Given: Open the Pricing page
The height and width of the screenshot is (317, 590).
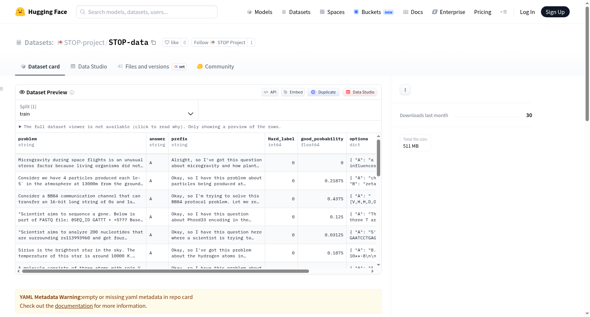Looking at the screenshot, I should [x=483, y=12].
